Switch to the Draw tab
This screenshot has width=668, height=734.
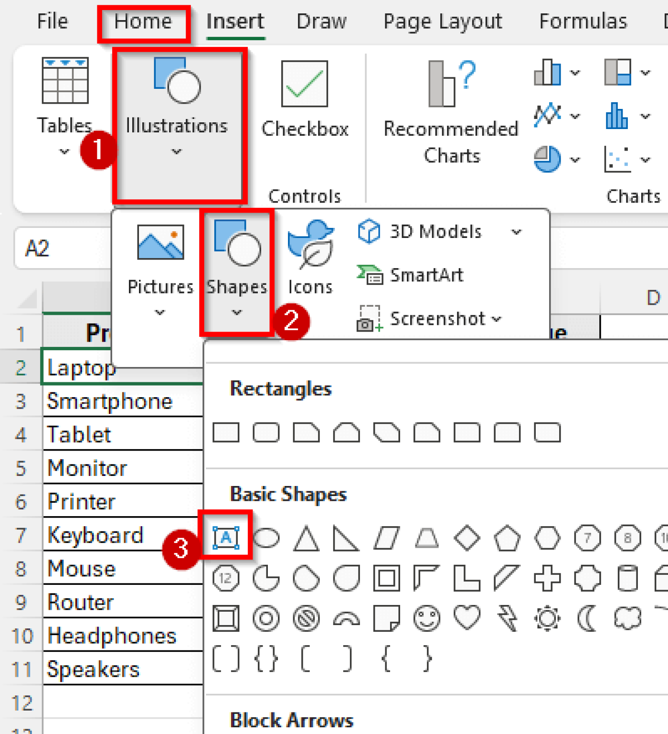(321, 22)
